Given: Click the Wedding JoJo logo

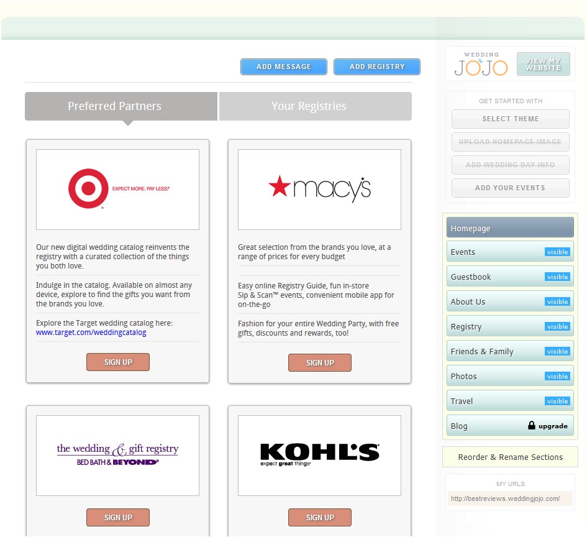Looking at the screenshot, I should click(x=480, y=64).
